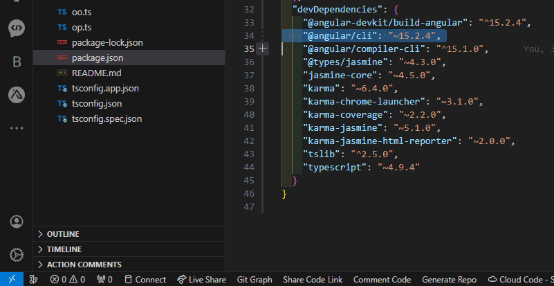Open tsconfig.json file
Viewport: 554px width, 286px height.
click(129, 103)
